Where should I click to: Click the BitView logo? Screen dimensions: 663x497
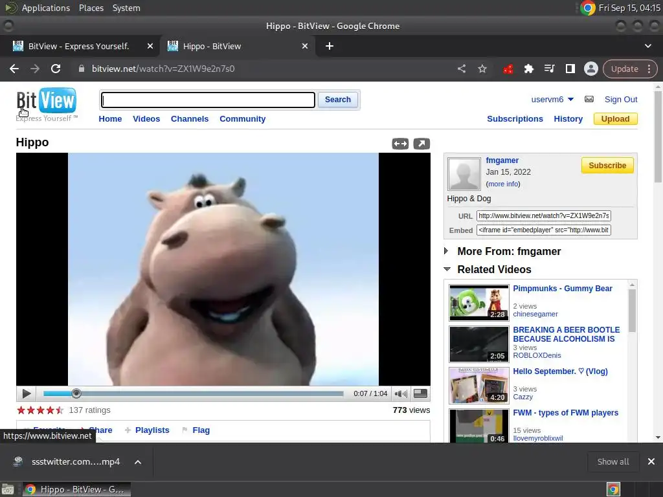point(47,104)
